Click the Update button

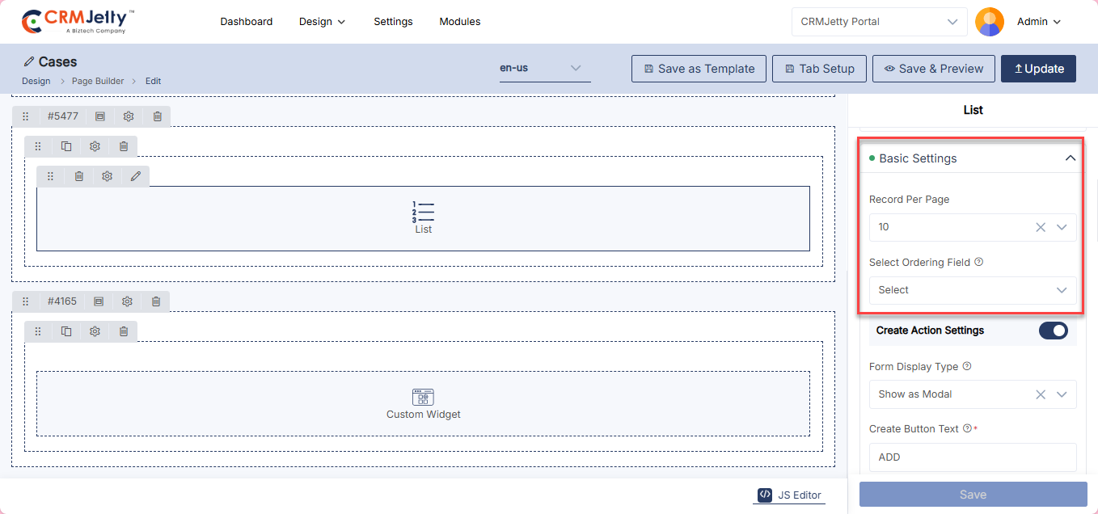point(1038,69)
